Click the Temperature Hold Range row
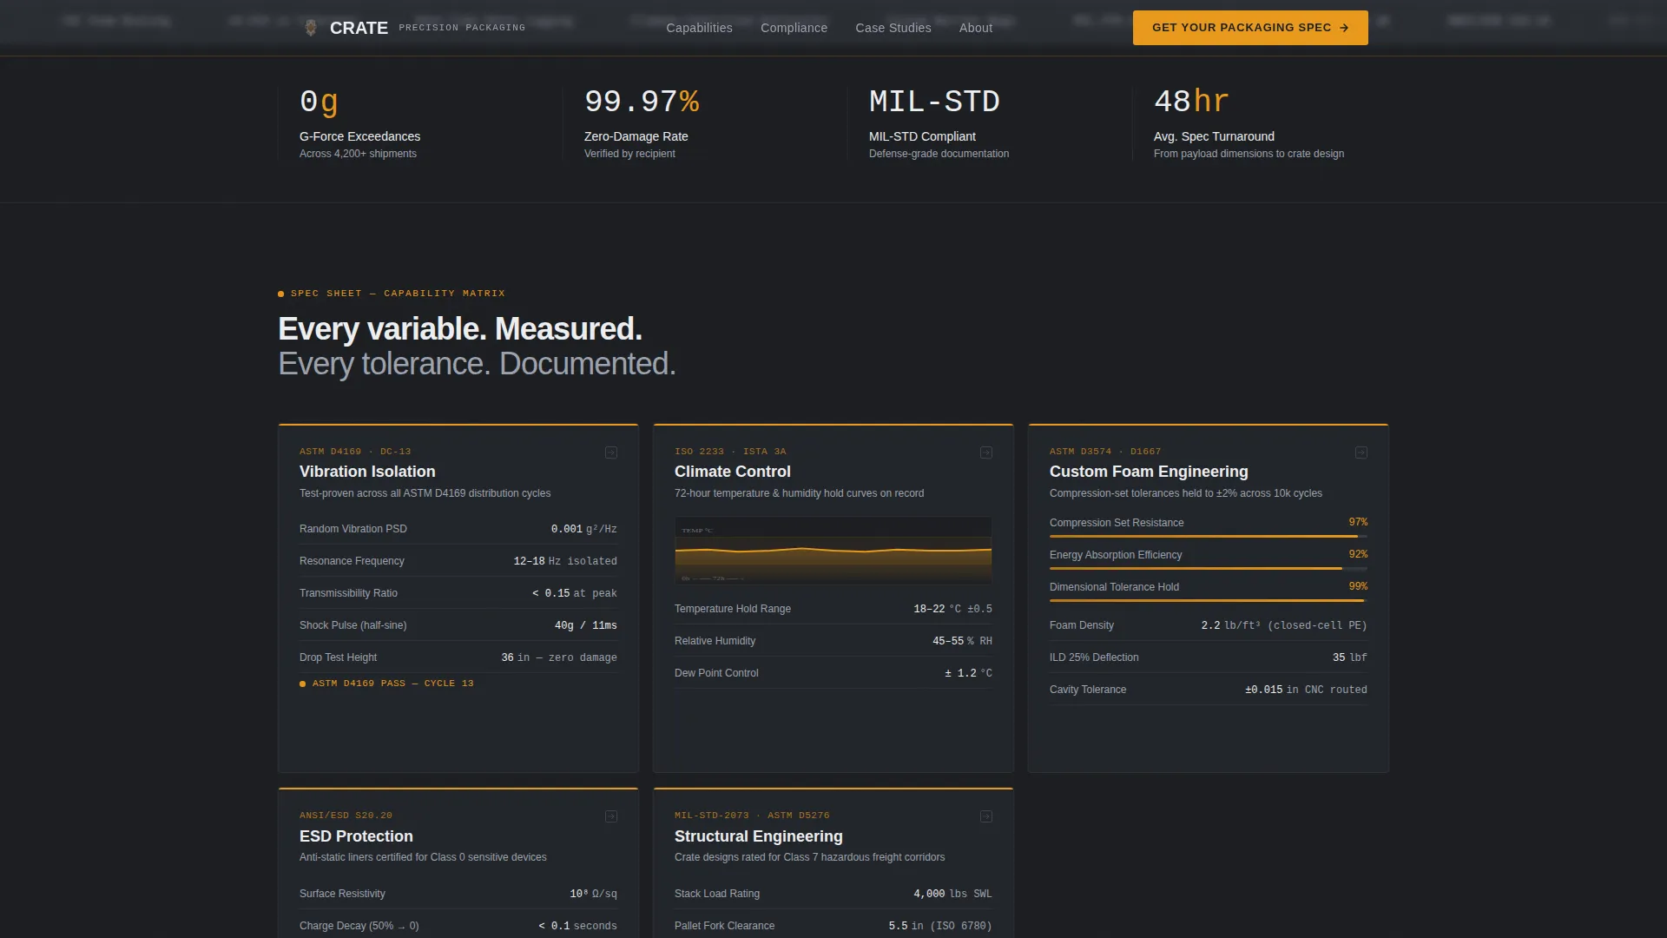This screenshot has height=938, width=1667. (833, 609)
